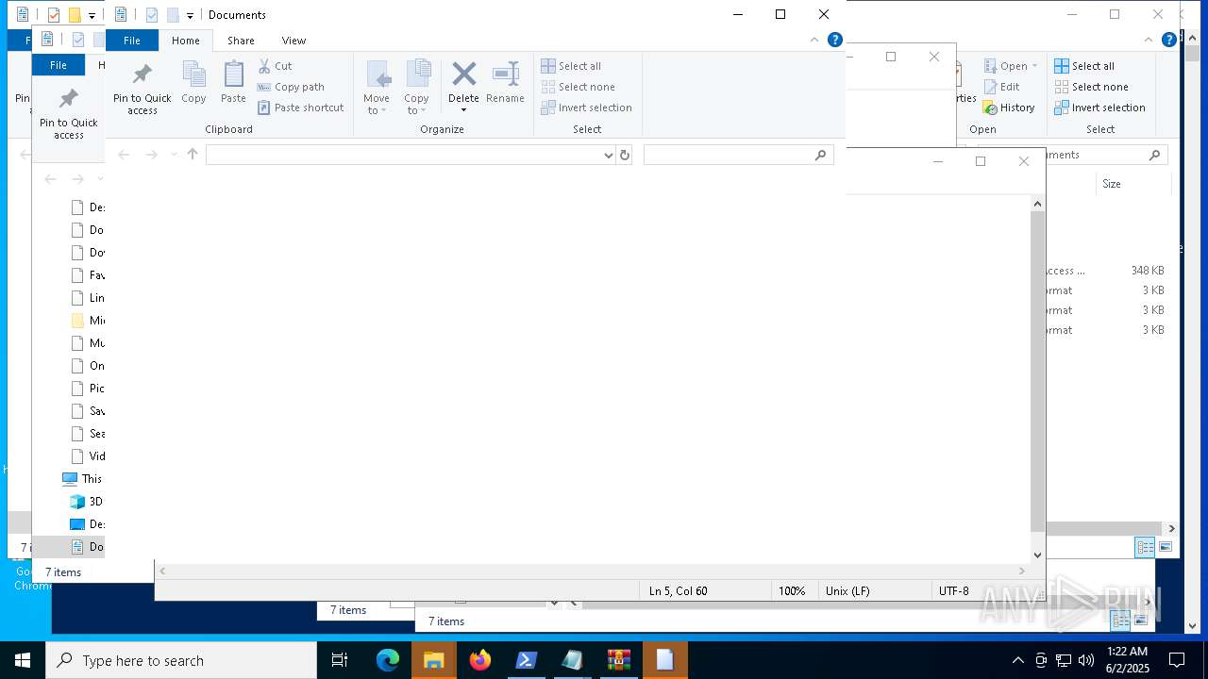Click Invert selection in the rear Explorer window
This screenshot has width=1208, height=679.
[1099, 108]
